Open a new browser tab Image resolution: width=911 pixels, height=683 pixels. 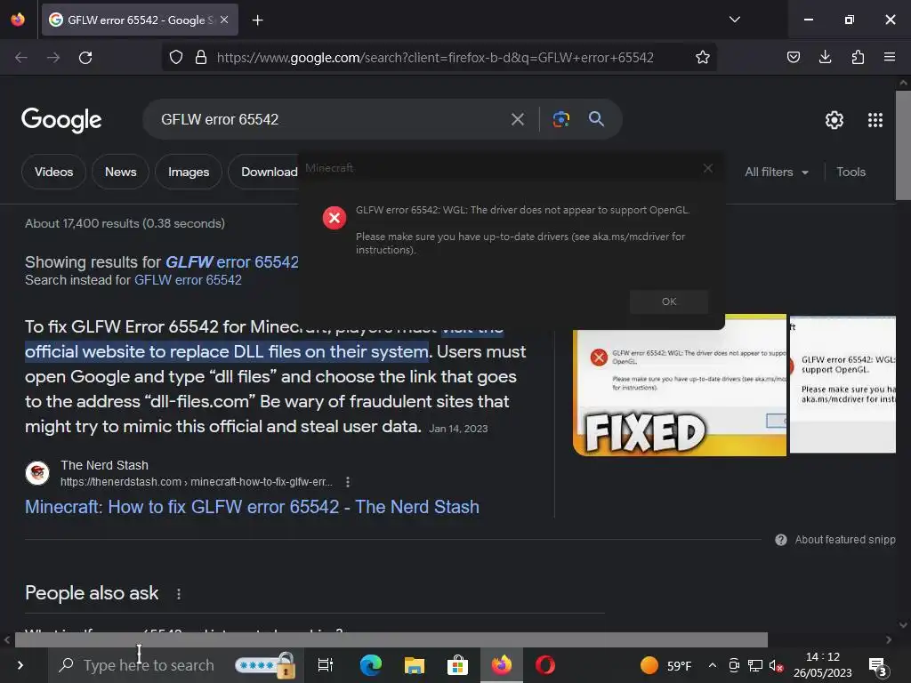point(257,20)
